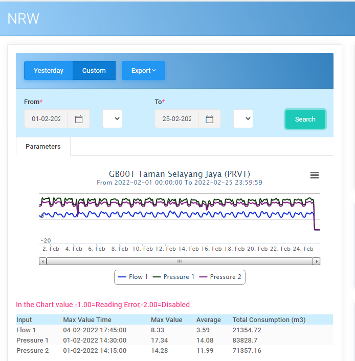Image resolution: width=355 pixels, height=361 pixels.
Task: Open the From time dropdown
Action: pyautogui.click(x=113, y=119)
